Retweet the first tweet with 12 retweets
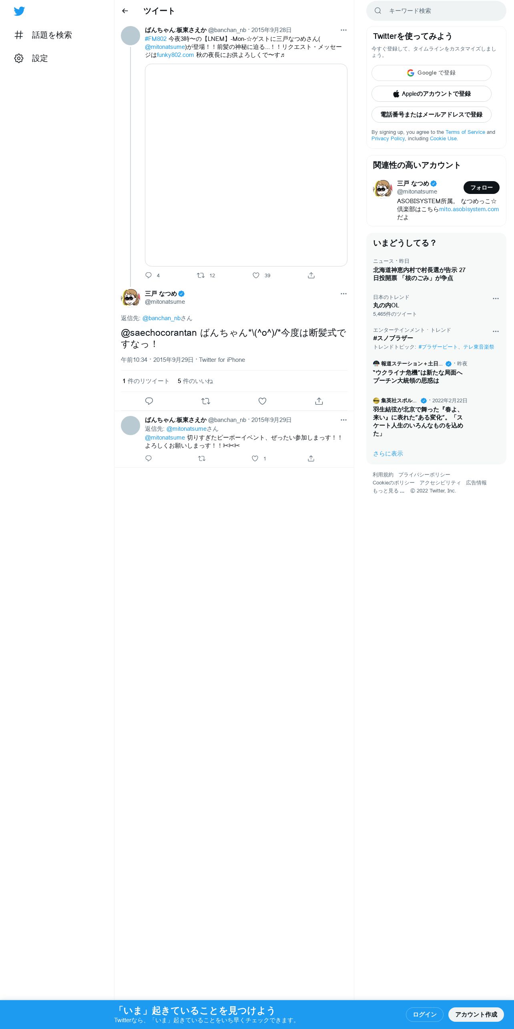The width and height of the screenshot is (514, 1029). pos(201,275)
